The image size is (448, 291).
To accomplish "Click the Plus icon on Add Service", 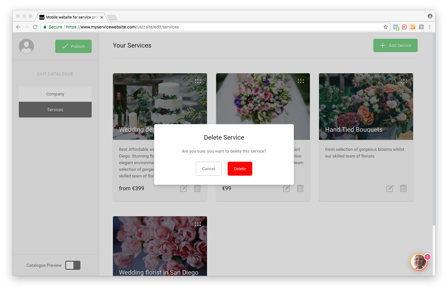I will click(x=383, y=45).
